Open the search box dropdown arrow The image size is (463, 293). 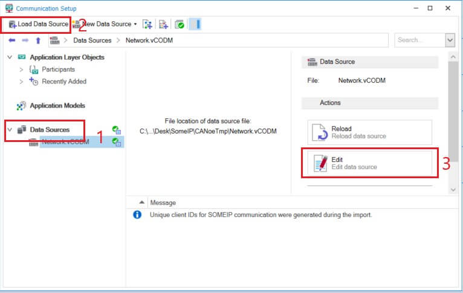point(449,40)
